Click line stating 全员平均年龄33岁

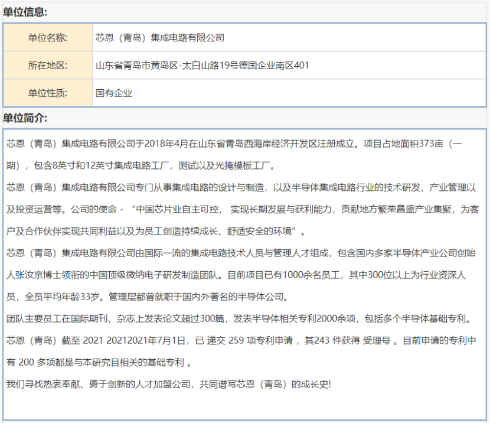coord(148,297)
